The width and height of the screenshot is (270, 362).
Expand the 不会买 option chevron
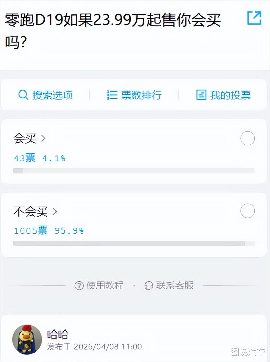coord(55,212)
